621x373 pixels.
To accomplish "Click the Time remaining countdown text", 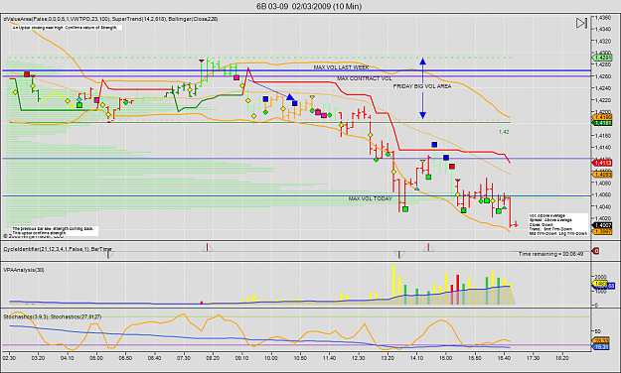I will coord(550,254).
